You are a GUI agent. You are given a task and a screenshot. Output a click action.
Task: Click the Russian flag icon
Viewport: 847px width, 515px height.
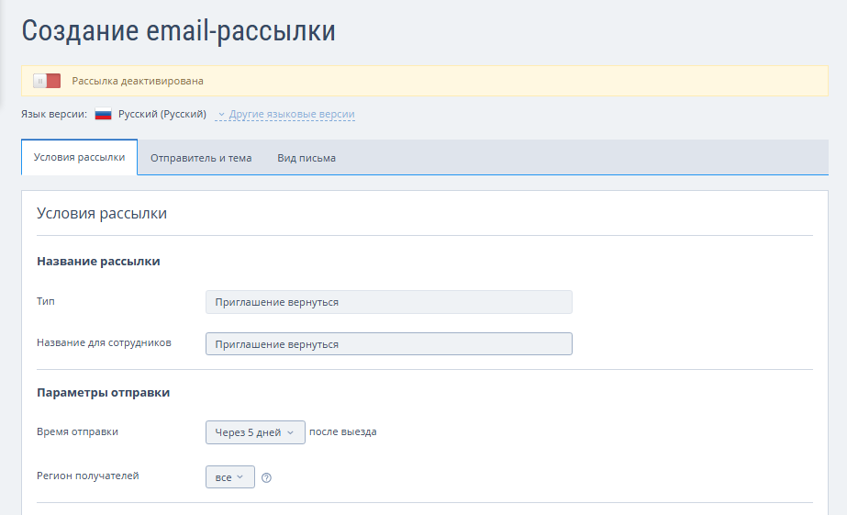(104, 115)
